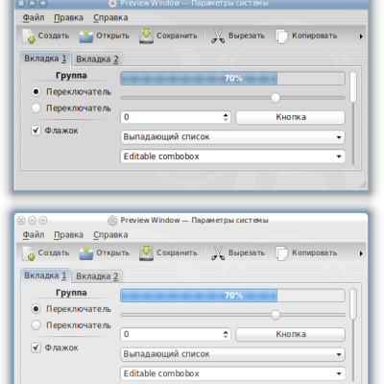
Task: Click the Сохранить icon in the lower window
Action: tap(146, 253)
